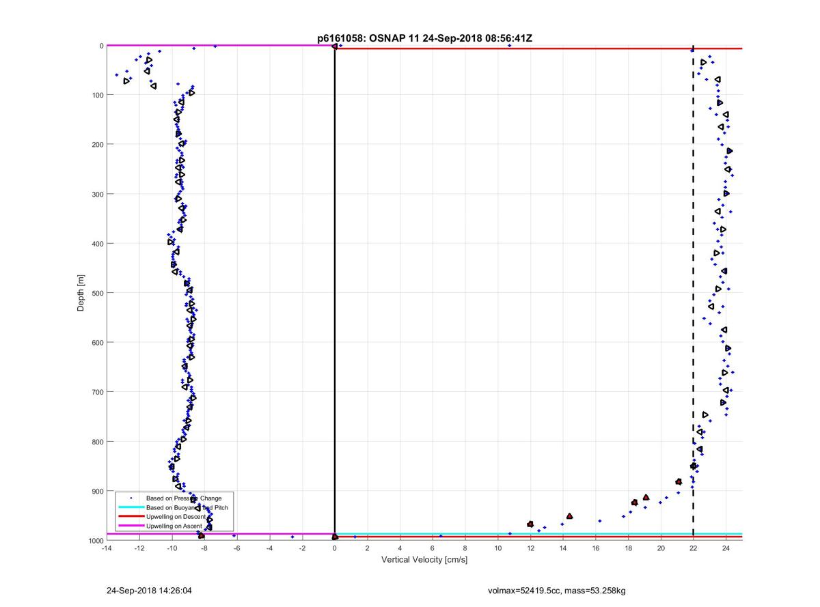Click the cyan line sample in the legend
The height and width of the screenshot is (607, 820).
[130, 507]
